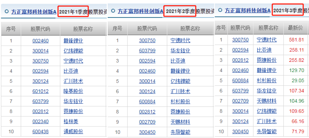Click stock code 002340

click(x=40, y=121)
